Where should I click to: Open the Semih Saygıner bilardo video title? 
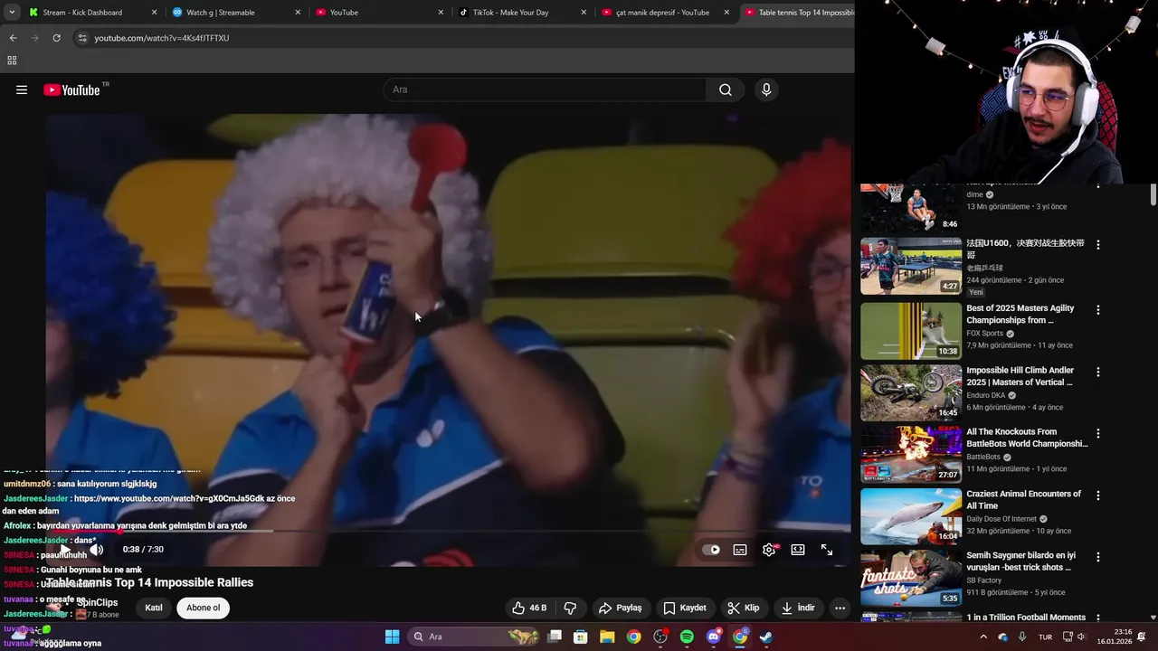[1020, 561]
